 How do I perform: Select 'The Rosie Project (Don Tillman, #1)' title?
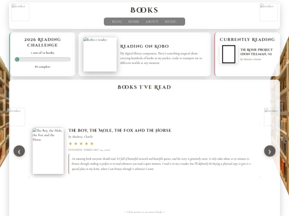point(256,52)
